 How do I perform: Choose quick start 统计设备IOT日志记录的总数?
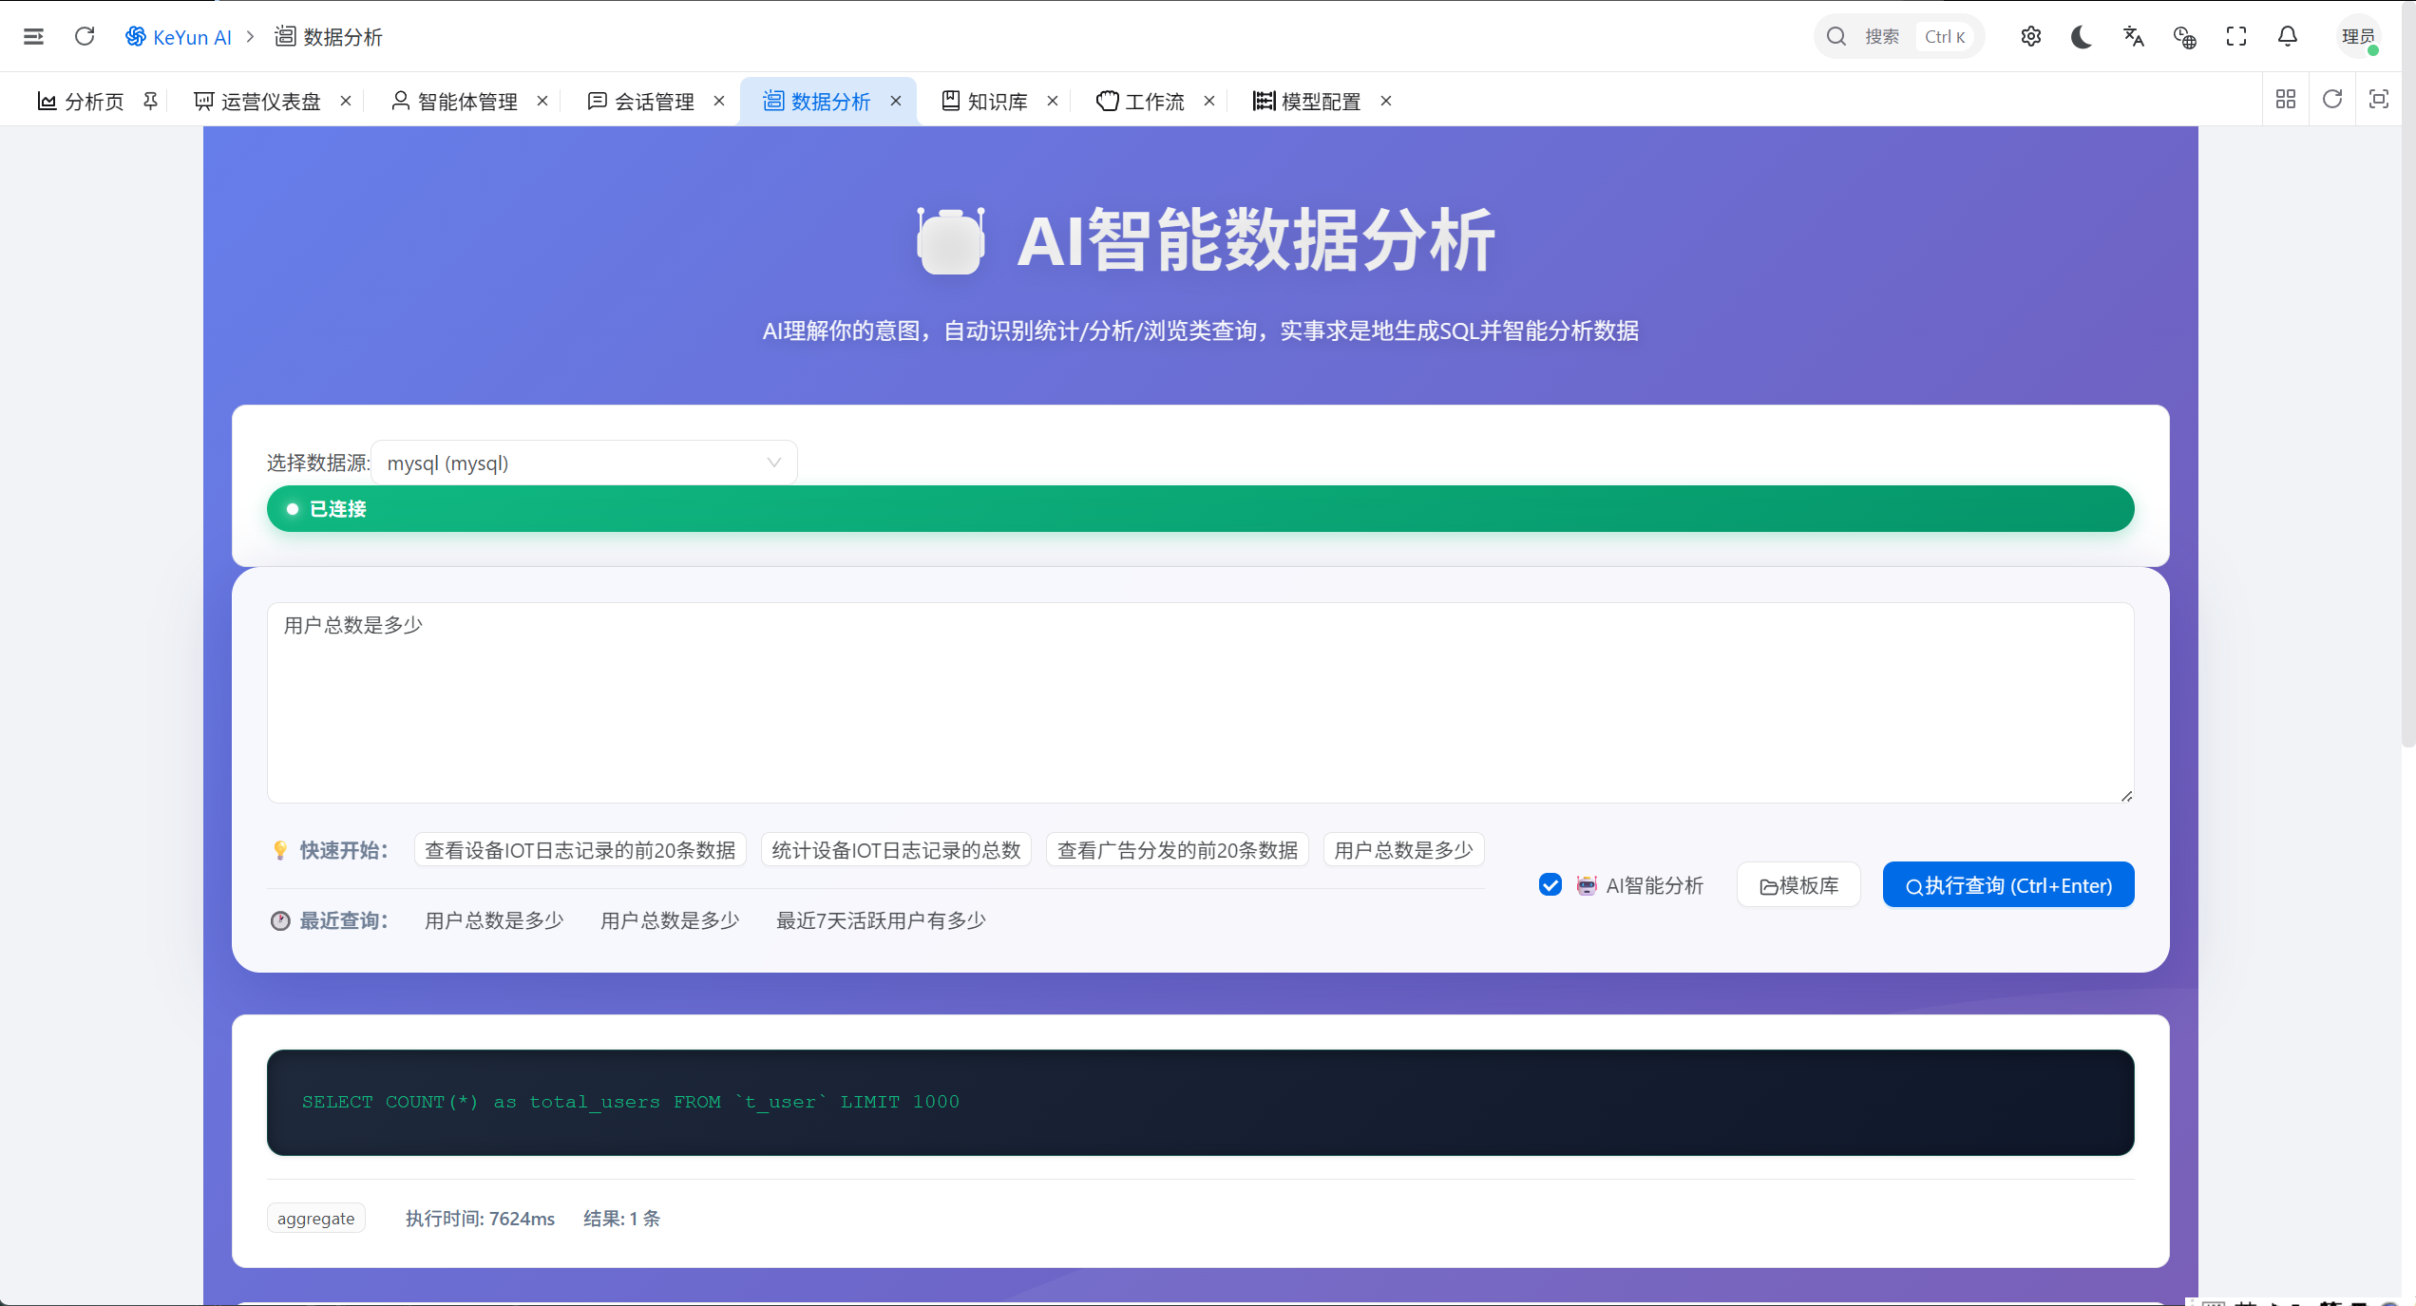(x=896, y=850)
